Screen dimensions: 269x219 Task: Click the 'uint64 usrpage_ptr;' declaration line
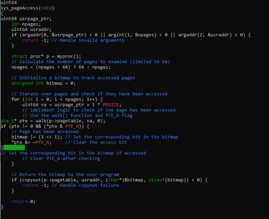26,19
